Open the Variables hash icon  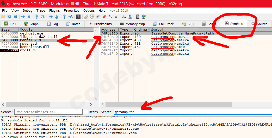pos(116,17)
